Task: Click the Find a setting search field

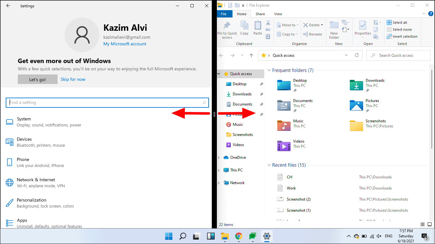Action: 107,103
